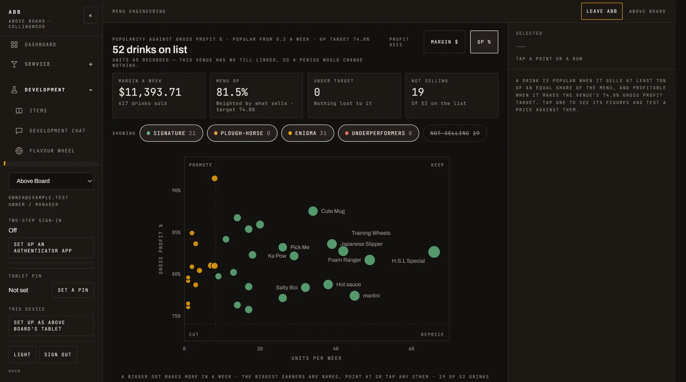This screenshot has width=686, height=382.
Task: Expand the Service section with the plus
Action: coord(90,64)
